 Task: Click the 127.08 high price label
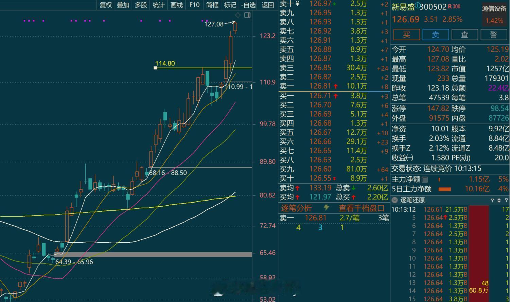(x=214, y=24)
